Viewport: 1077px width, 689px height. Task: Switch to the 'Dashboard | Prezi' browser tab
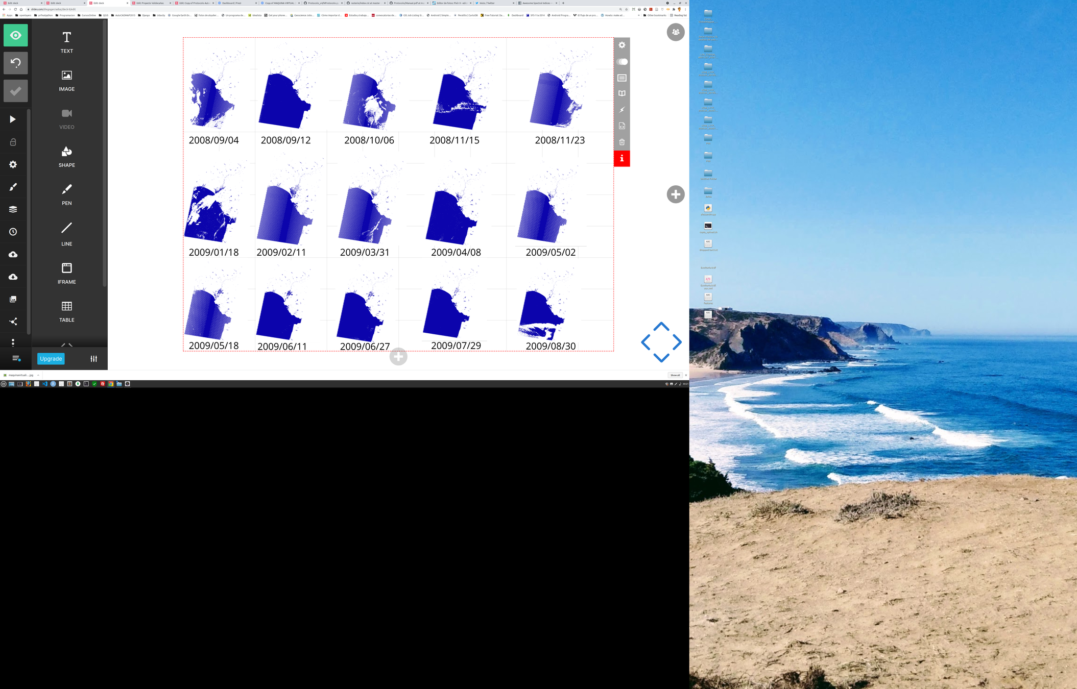(x=232, y=3)
